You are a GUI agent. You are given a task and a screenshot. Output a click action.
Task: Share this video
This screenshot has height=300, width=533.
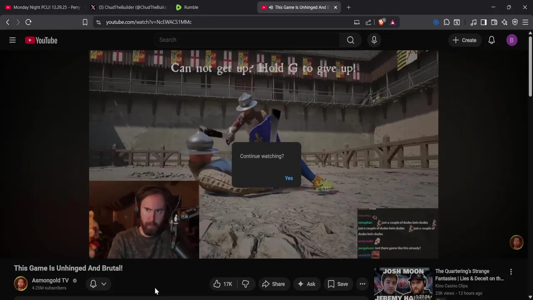tap(273, 284)
